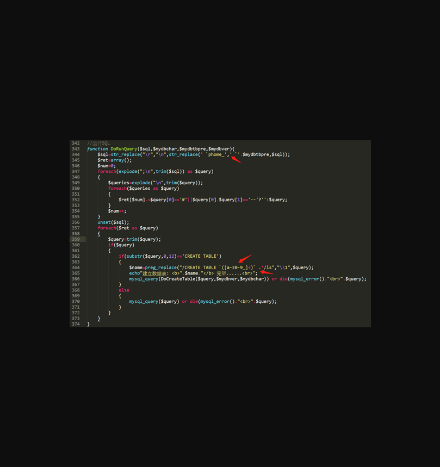Image resolution: width=440 pixels, height=467 pixels.
Task: Click the `phome_ string literal
Action: [216, 154]
